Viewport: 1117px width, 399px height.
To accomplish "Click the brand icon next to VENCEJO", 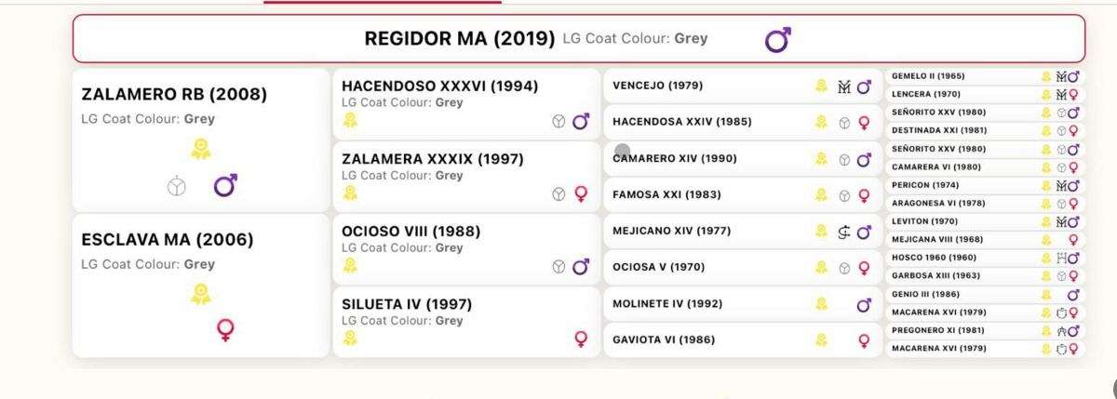I will (844, 86).
